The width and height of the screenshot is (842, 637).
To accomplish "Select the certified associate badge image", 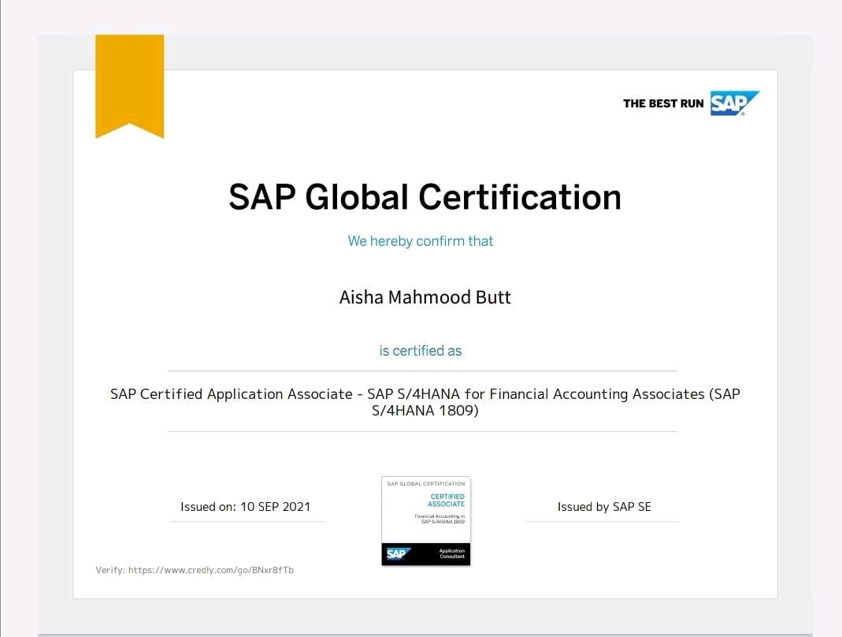I will click(425, 520).
